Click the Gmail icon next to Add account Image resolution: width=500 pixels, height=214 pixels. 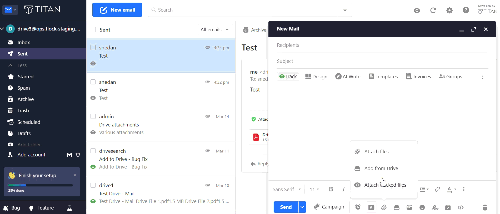pyautogui.click(x=69, y=155)
